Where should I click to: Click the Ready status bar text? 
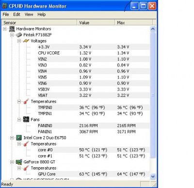tap(7, 184)
